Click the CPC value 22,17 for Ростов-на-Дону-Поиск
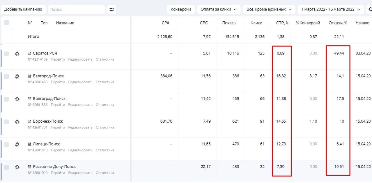This screenshot has width=372, height=183. 205,167
